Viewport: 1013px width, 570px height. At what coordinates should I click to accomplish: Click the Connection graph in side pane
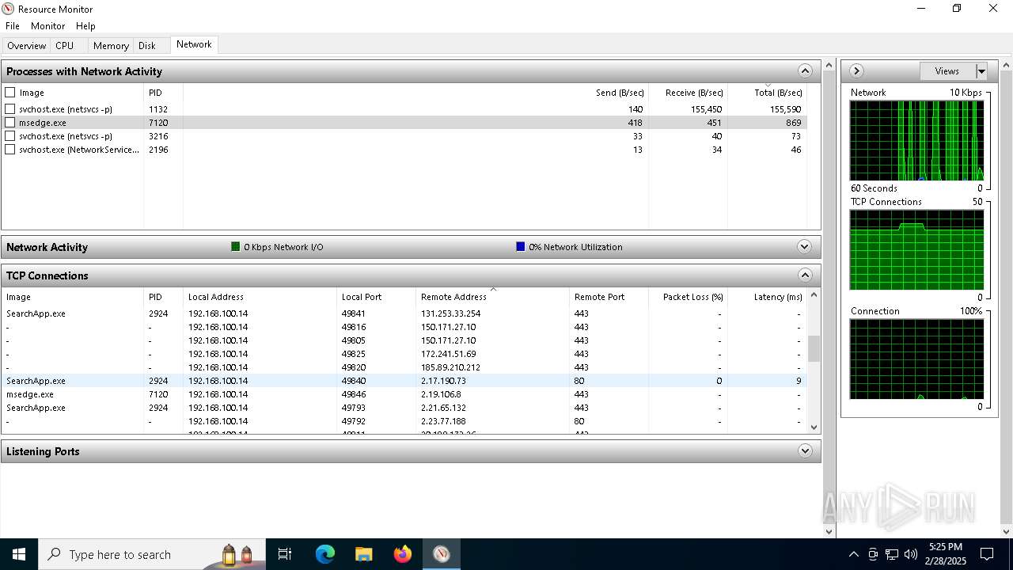916,359
